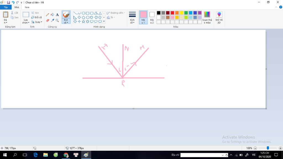Image resolution: width=283 pixels, height=159 pixels.
Task: Select the Text tool
Action: coord(57,15)
